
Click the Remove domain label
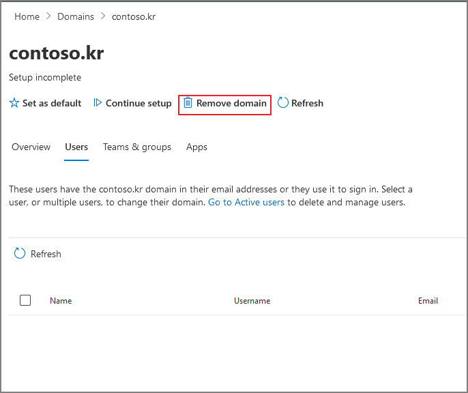[231, 103]
